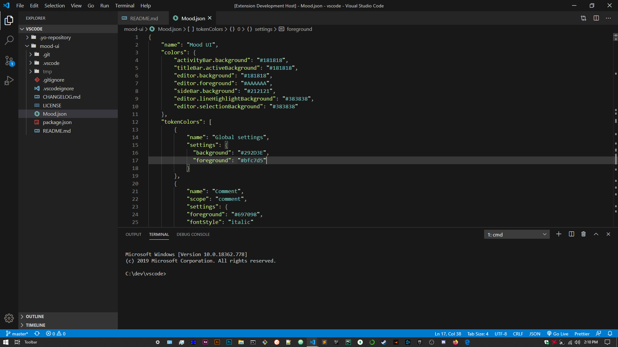Open CHANGELOG.md in the explorer
This screenshot has height=347, width=618.
(68, 97)
